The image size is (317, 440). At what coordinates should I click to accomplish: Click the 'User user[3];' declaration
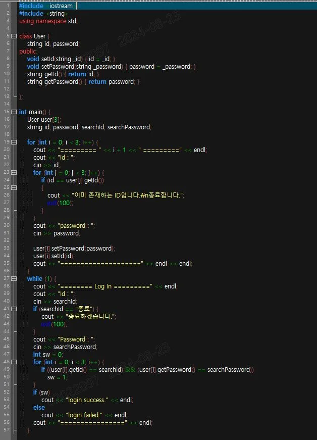[x=44, y=120]
